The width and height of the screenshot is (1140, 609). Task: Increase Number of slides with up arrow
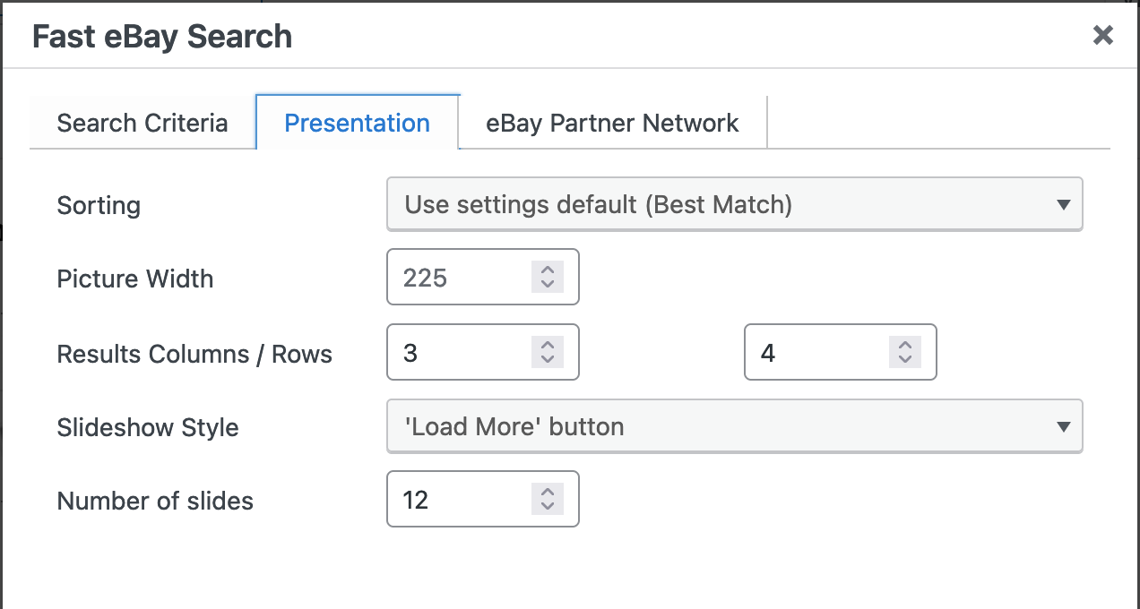(x=547, y=492)
